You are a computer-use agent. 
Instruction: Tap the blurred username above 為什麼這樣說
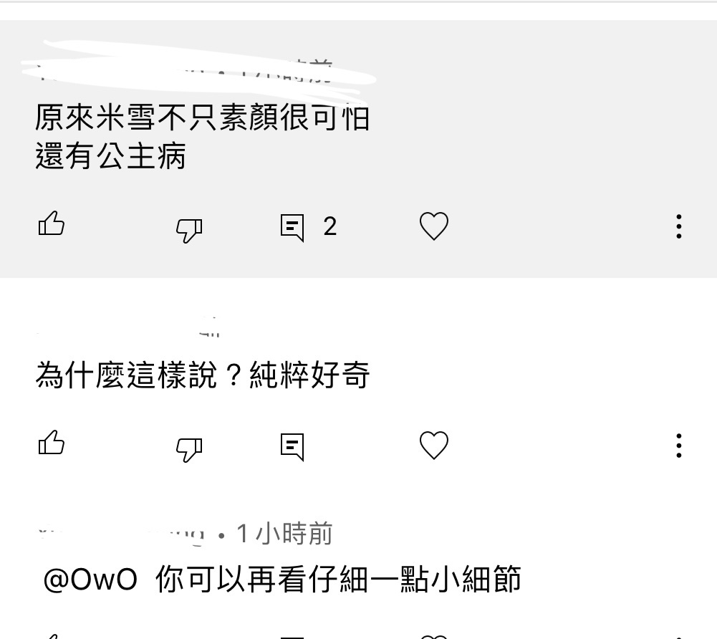pyautogui.click(x=128, y=327)
